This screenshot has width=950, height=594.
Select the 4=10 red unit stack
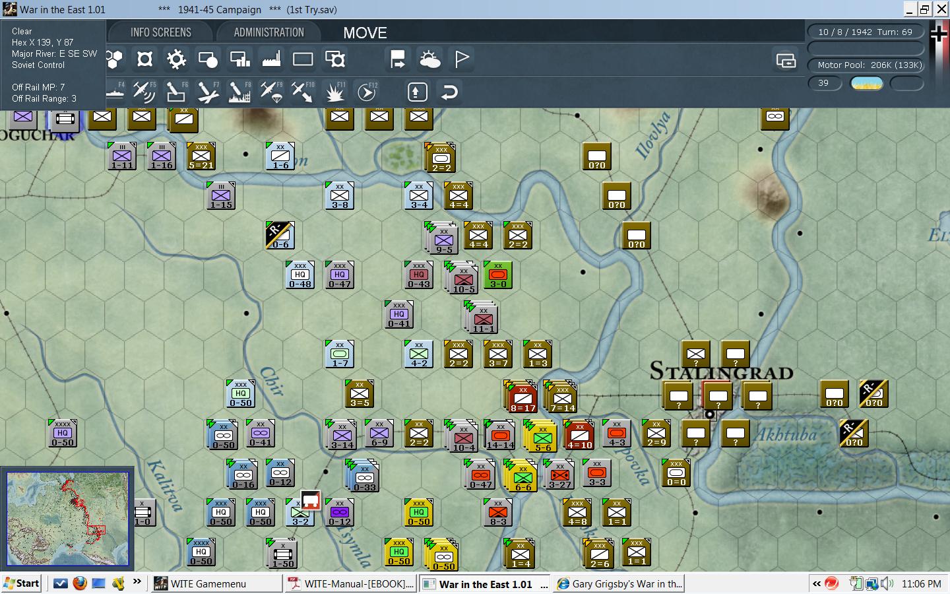point(579,434)
